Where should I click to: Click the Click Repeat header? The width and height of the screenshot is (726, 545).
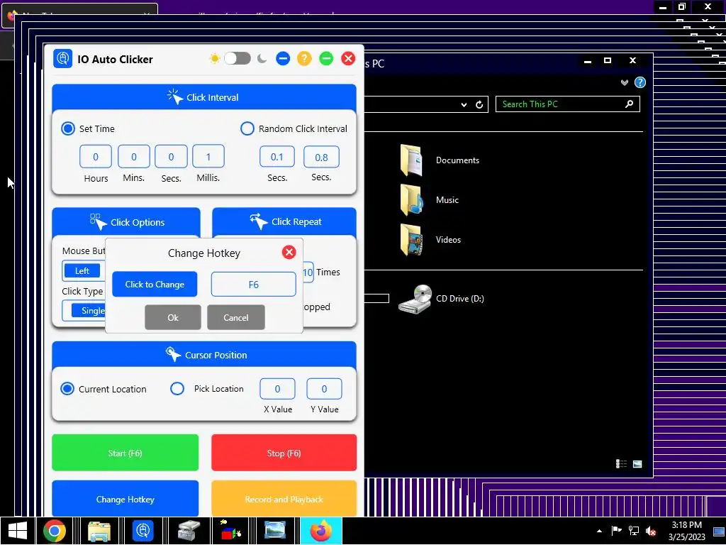point(284,221)
